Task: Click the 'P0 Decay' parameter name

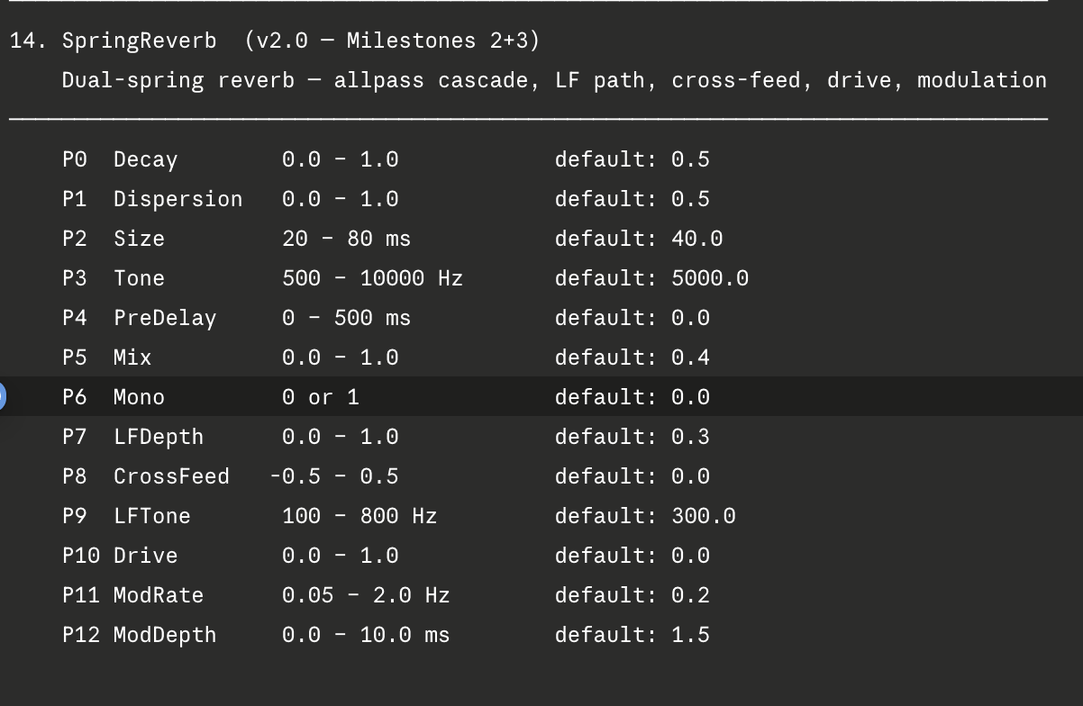Action: pyautogui.click(x=120, y=159)
